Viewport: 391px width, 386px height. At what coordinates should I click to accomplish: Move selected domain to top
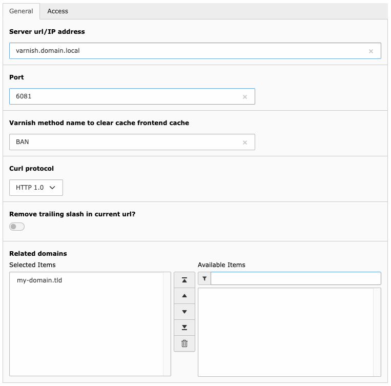tap(184, 280)
